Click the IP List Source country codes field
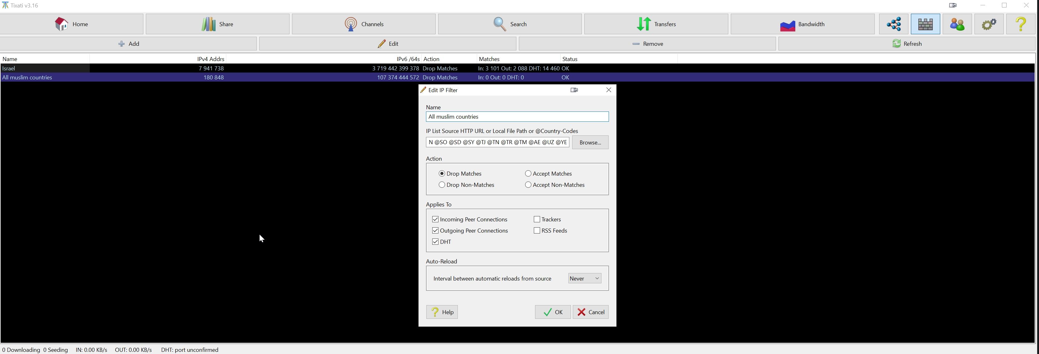 (x=497, y=142)
